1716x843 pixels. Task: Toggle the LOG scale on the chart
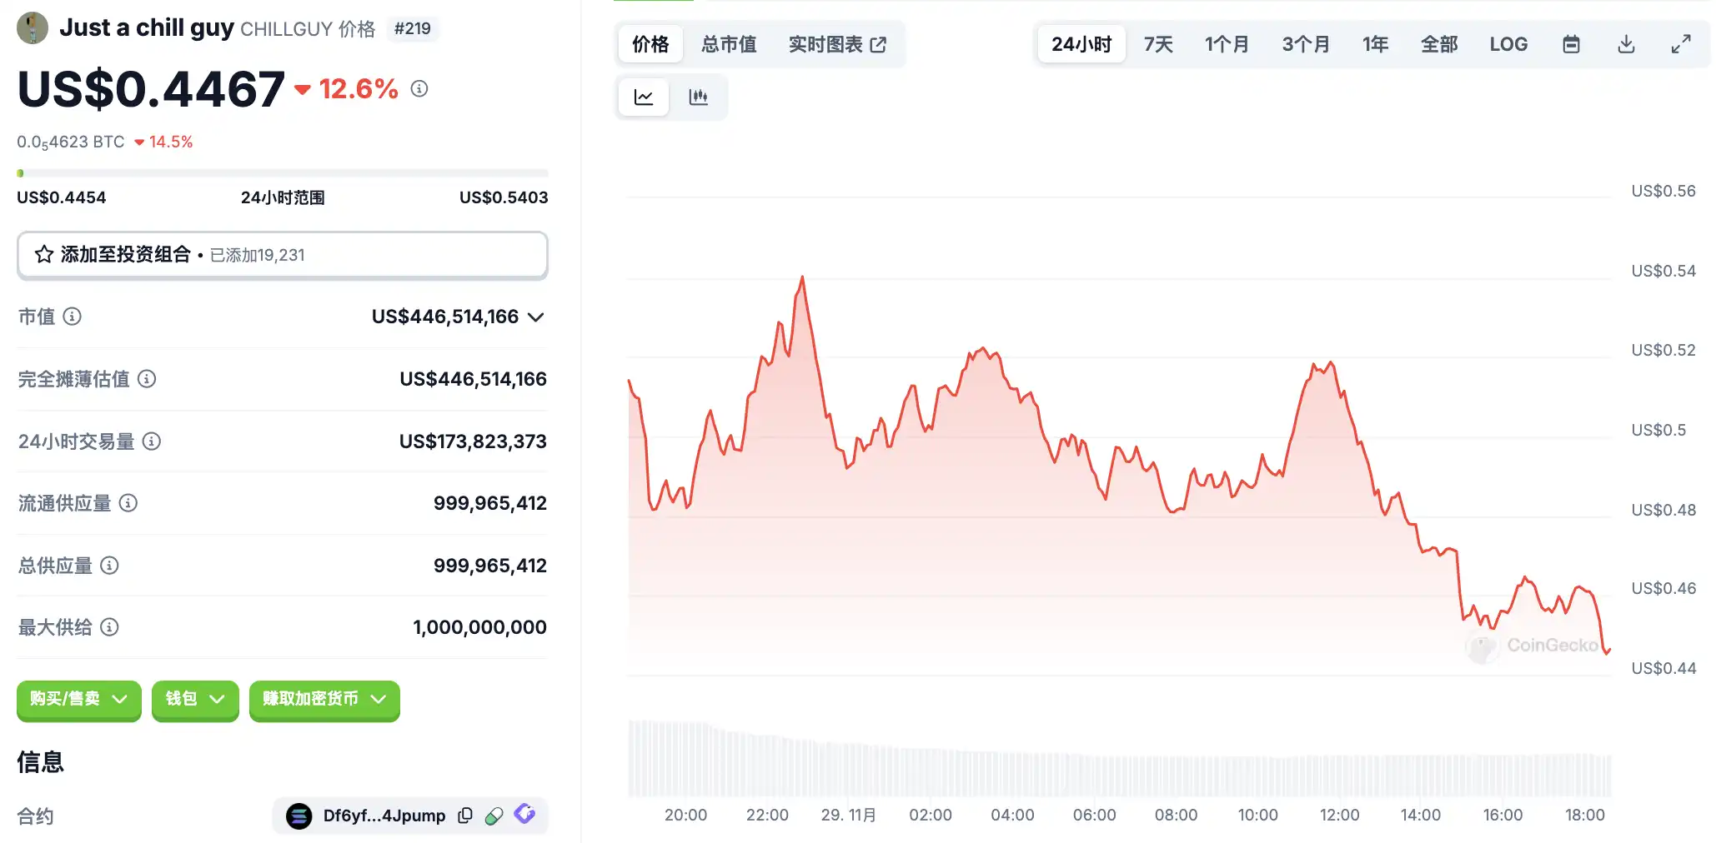[x=1508, y=44]
